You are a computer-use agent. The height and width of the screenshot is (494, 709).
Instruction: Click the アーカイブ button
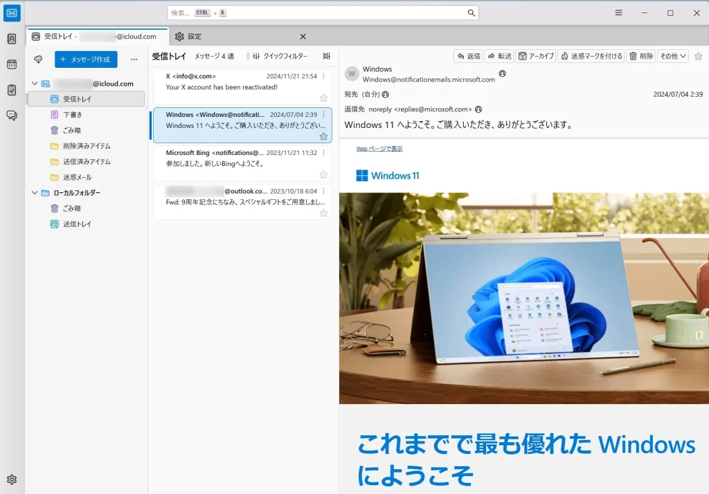pyautogui.click(x=536, y=56)
